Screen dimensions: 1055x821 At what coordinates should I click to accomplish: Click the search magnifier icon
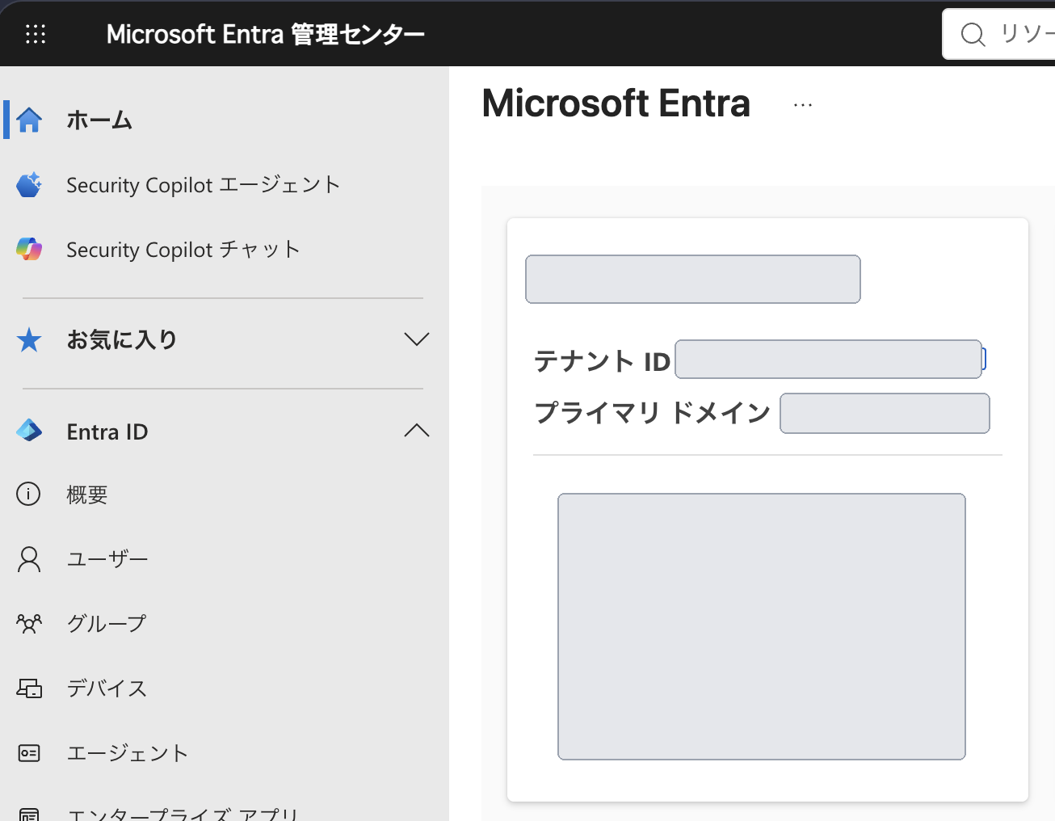pyautogui.click(x=973, y=34)
